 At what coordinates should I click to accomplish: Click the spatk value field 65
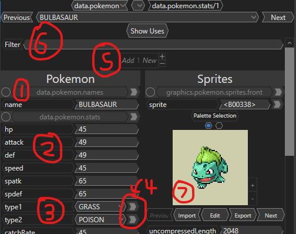pos(107,181)
